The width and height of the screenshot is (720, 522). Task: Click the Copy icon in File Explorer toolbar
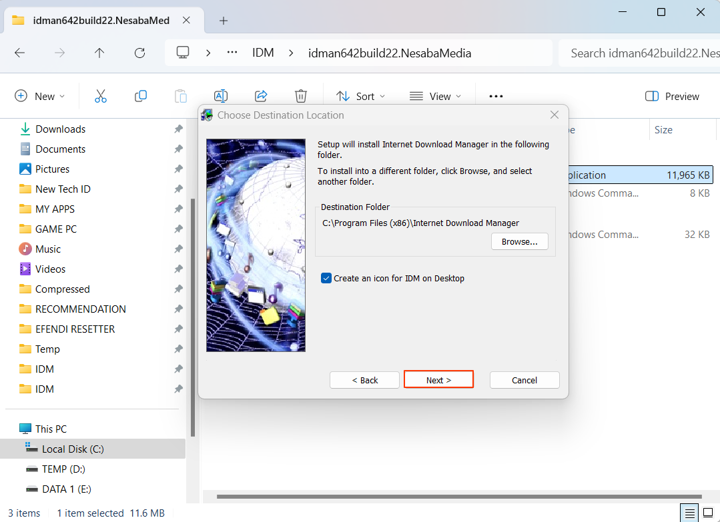click(141, 96)
